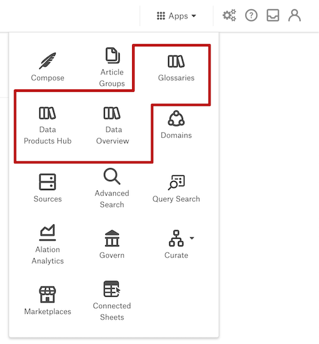319x344 pixels.
Task: Go to Domains
Action: tap(176, 124)
